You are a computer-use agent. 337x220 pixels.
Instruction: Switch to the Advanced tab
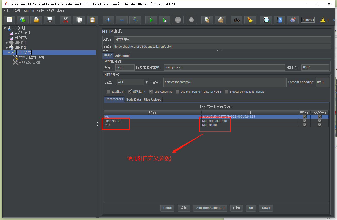122,56
